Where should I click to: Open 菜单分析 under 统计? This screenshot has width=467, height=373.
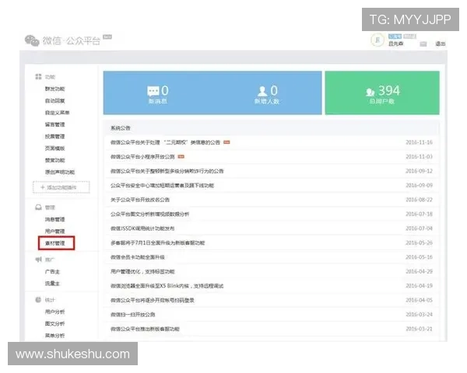point(54,336)
